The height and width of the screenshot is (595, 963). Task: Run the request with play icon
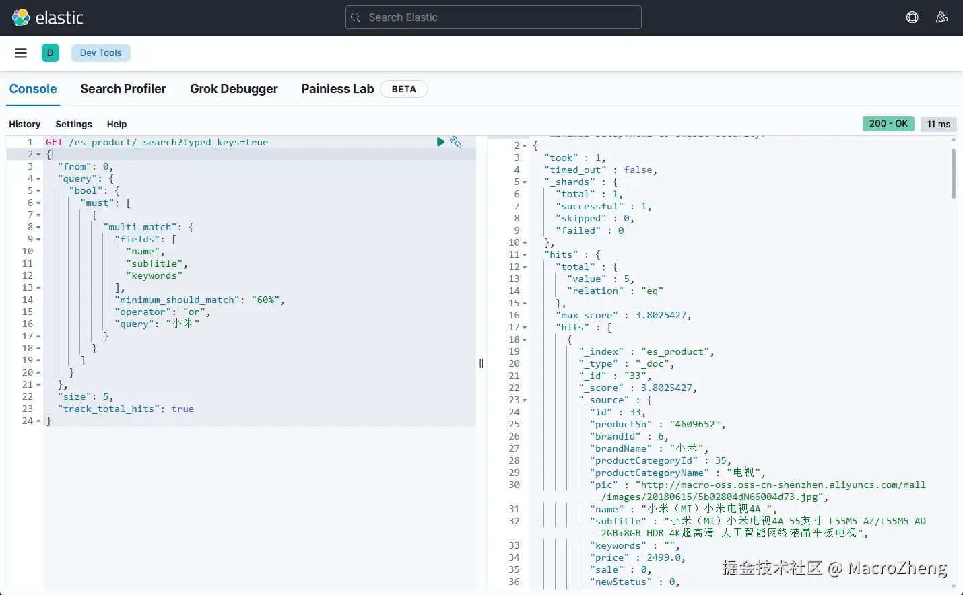440,142
